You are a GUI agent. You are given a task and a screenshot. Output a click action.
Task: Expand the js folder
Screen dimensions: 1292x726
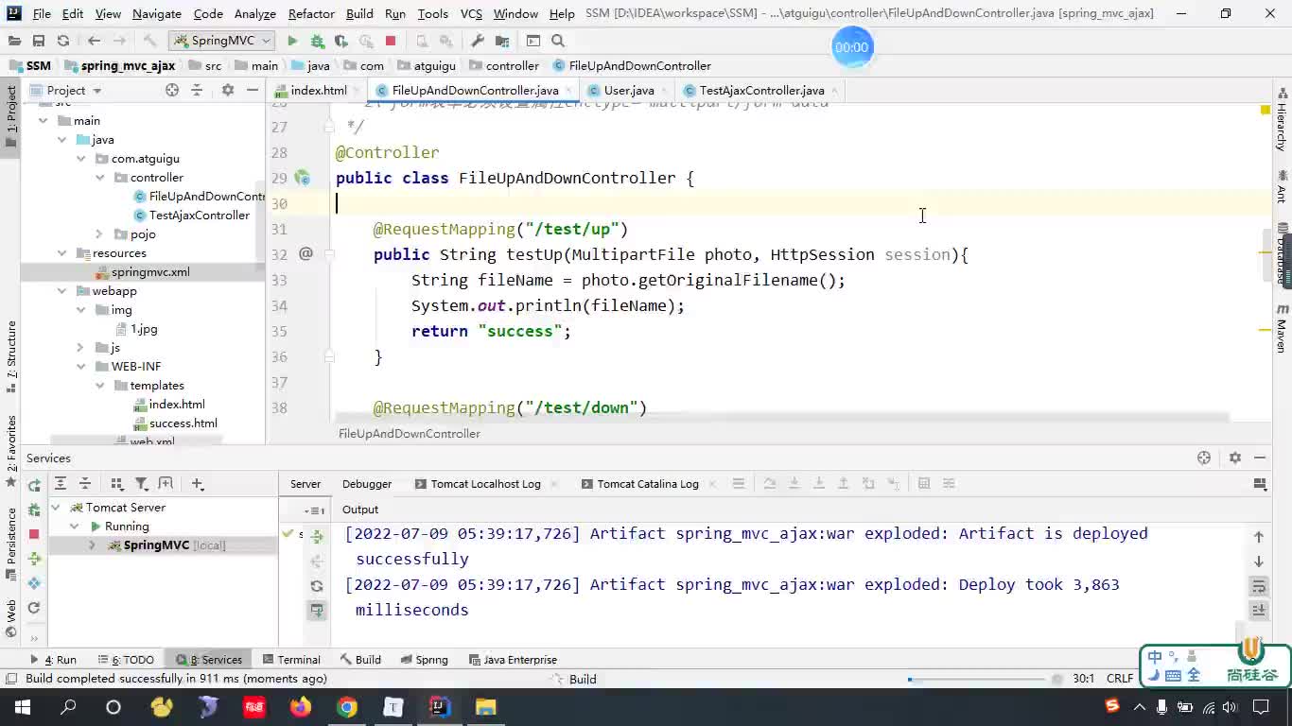point(80,347)
